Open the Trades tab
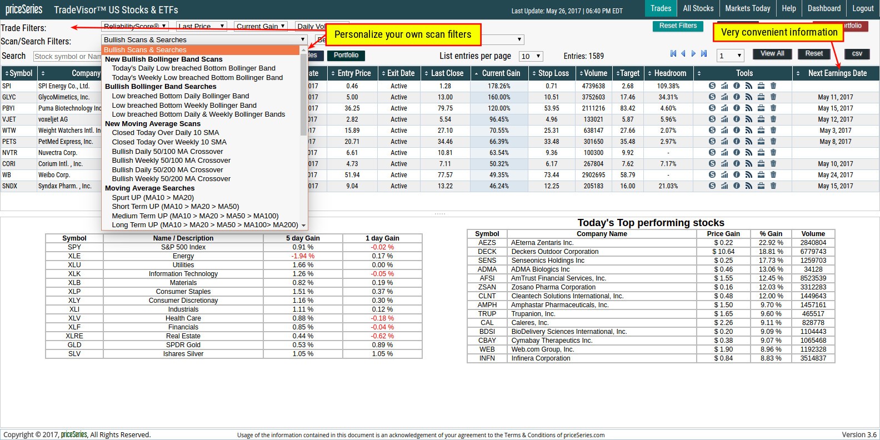 [661, 8]
